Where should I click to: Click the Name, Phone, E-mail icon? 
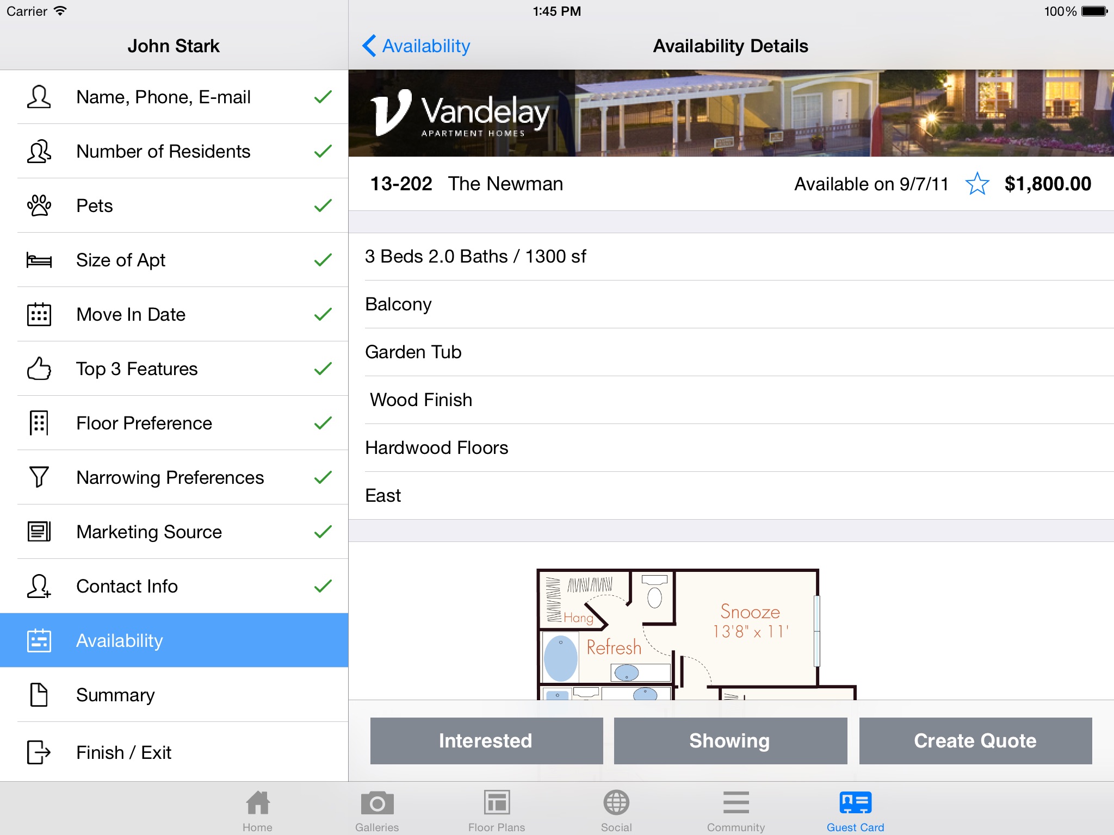[x=40, y=98]
